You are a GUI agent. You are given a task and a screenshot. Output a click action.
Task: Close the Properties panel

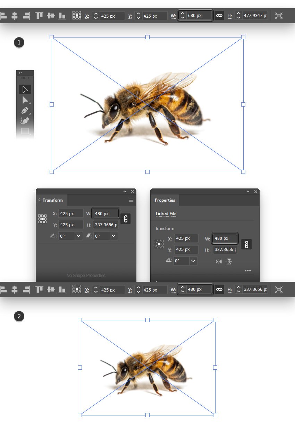pos(256,192)
